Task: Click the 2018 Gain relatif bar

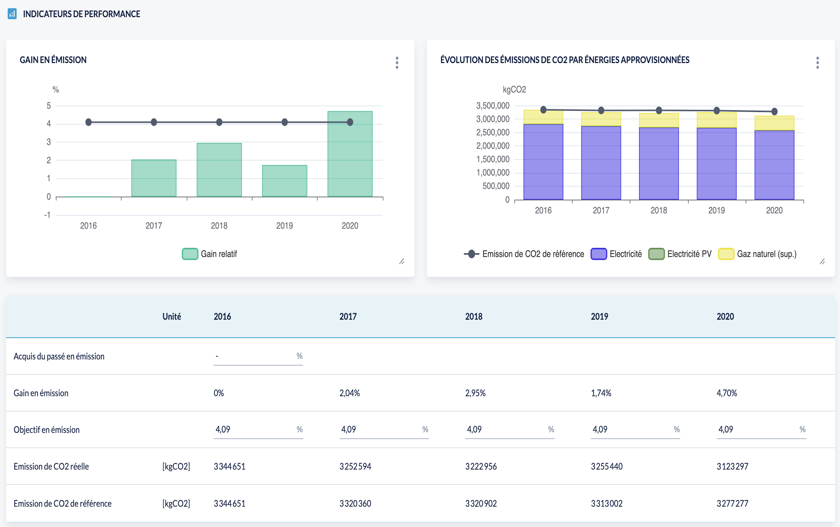Action: (219, 170)
